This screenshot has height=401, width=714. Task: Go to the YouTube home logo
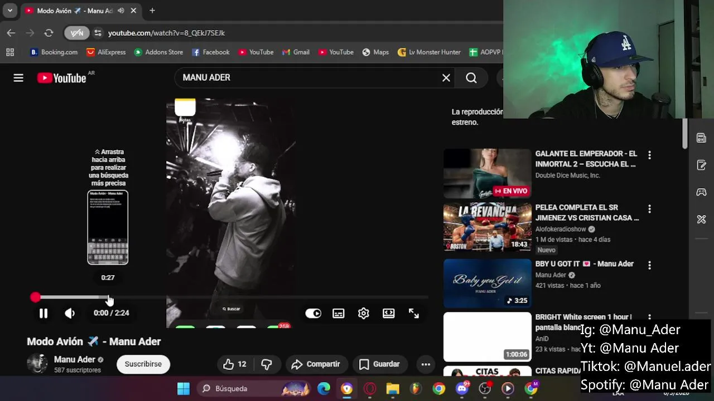coord(62,78)
